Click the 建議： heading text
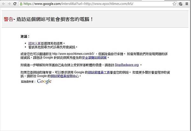The image size is (191, 131). click(x=25, y=36)
